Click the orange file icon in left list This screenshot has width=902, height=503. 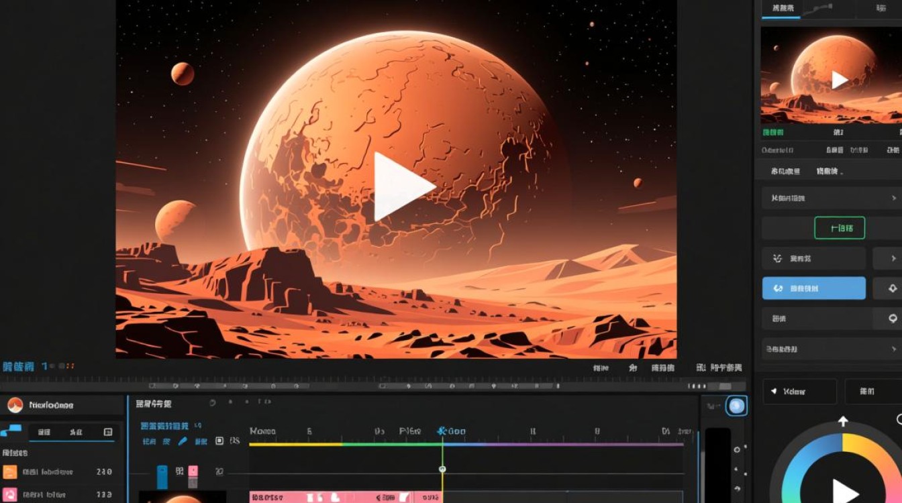[x=9, y=471]
